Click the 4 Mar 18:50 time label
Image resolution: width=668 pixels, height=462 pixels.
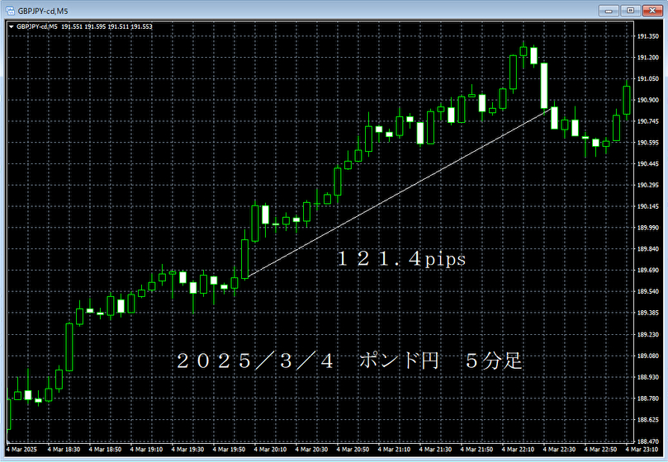[x=105, y=450]
